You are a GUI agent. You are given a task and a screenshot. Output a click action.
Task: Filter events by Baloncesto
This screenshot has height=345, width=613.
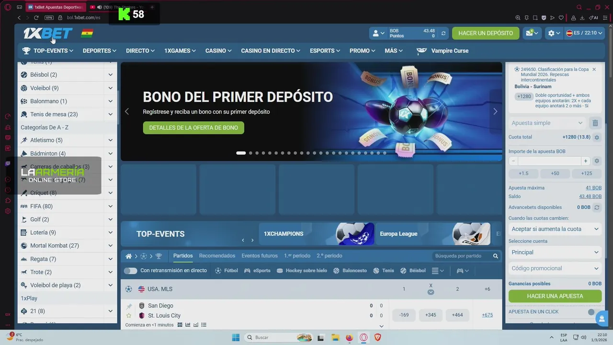tap(350, 271)
